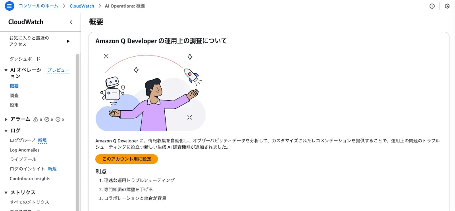
Task: Click the 利点 heading
Action: (x=101, y=172)
